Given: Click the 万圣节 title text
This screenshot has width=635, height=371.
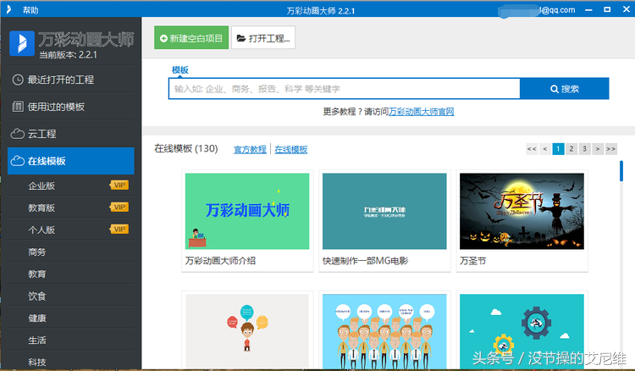Looking at the screenshot, I should point(473,261).
